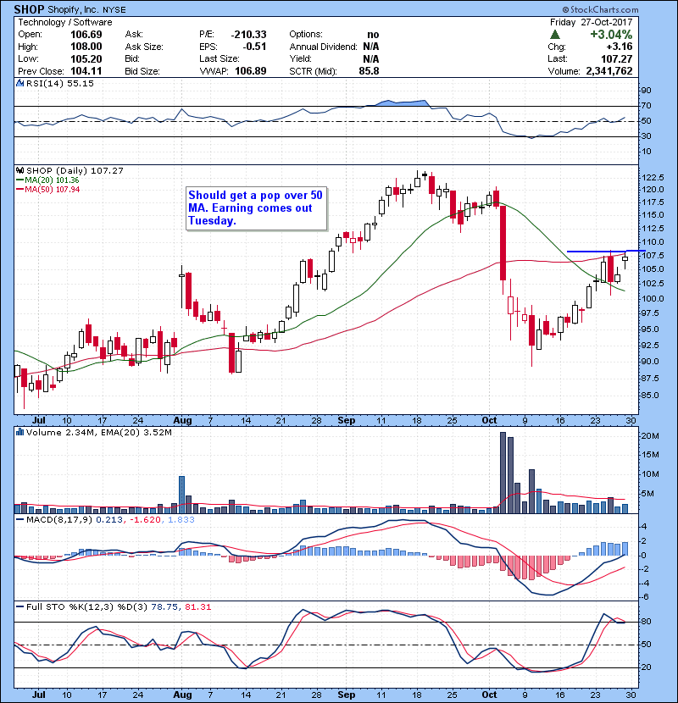Click the SCTR (Mid) value 85.8
678x703 pixels.
[369, 71]
